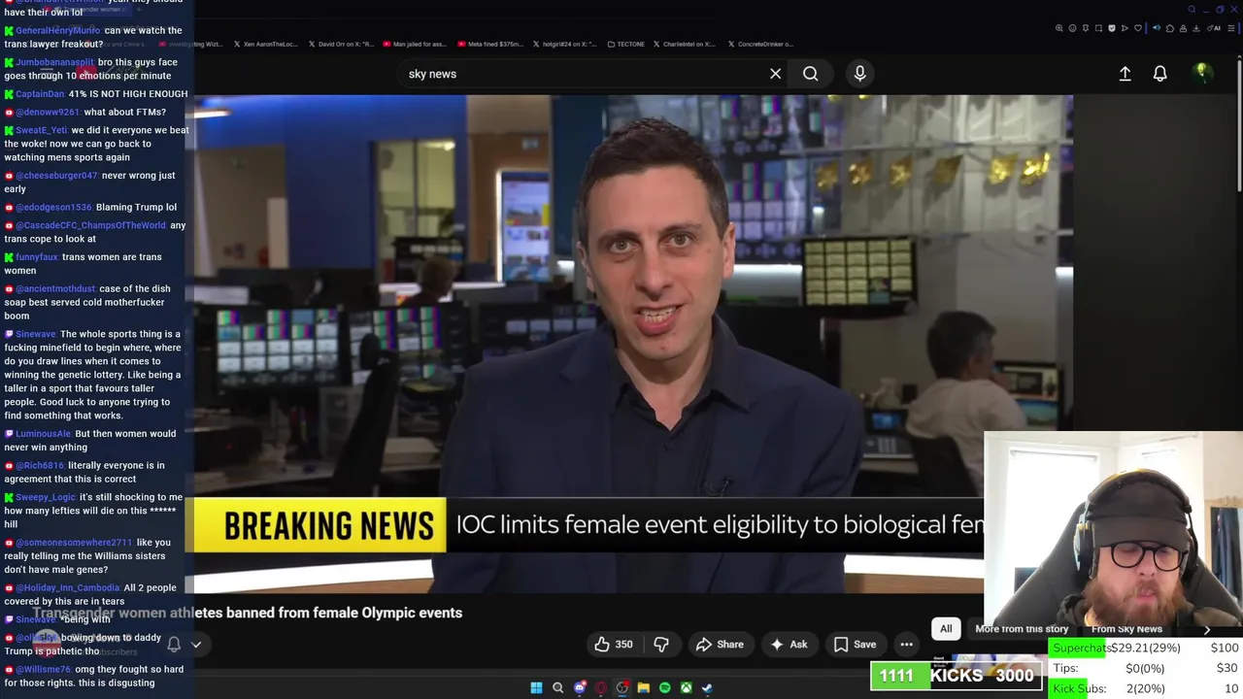
Task: Click the upload arrow icon in header
Action: [x=1125, y=74]
